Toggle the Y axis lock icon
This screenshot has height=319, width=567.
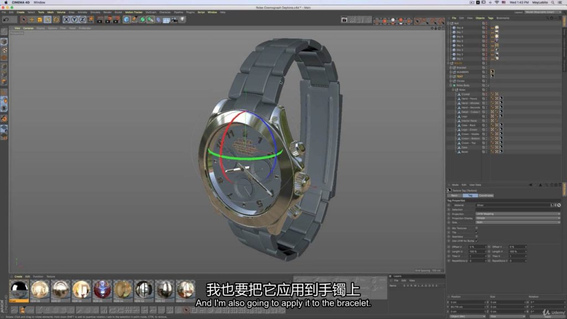pyautogui.click(x=74, y=20)
